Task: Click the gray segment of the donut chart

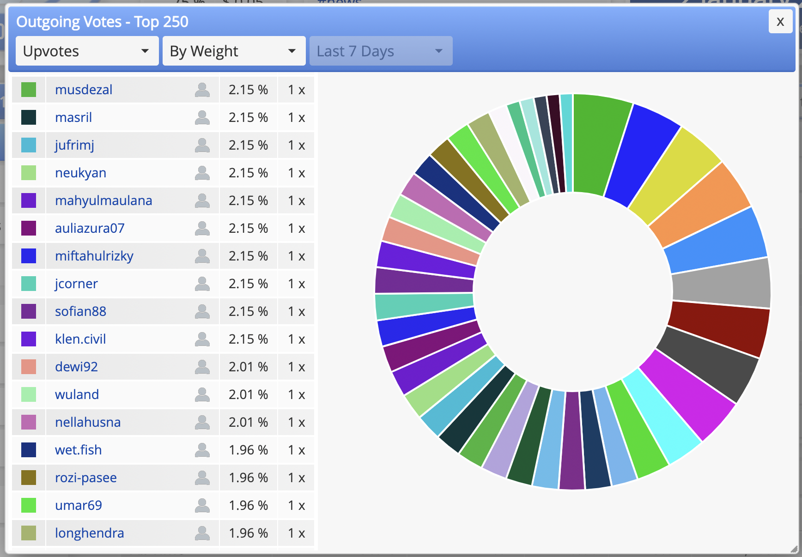Action: pyautogui.click(x=721, y=284)
